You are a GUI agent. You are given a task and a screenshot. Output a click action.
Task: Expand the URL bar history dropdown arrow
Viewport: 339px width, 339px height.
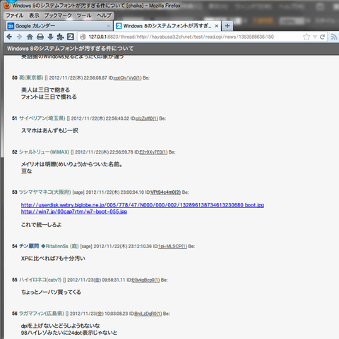(315, 37)
